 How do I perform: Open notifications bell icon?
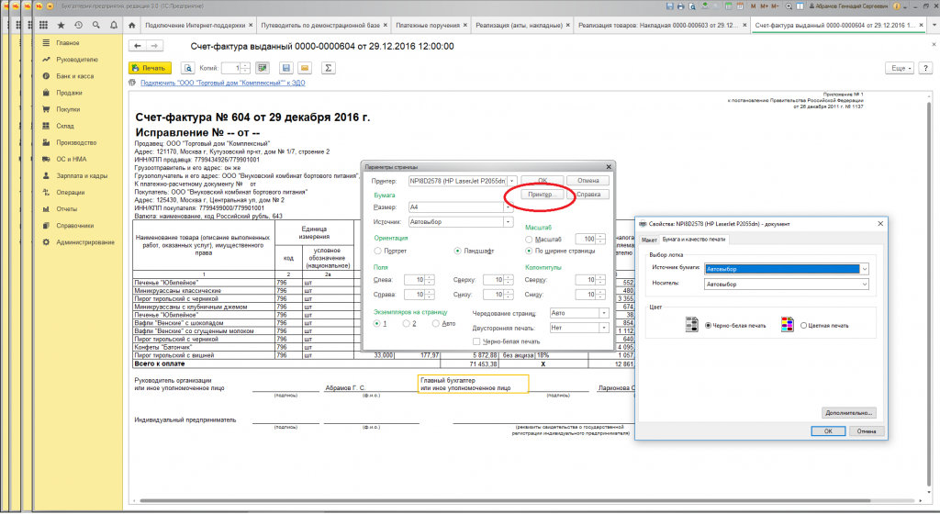coord(113,25)
